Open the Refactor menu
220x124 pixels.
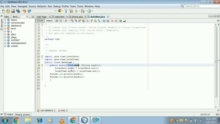[x=42, y=6]
